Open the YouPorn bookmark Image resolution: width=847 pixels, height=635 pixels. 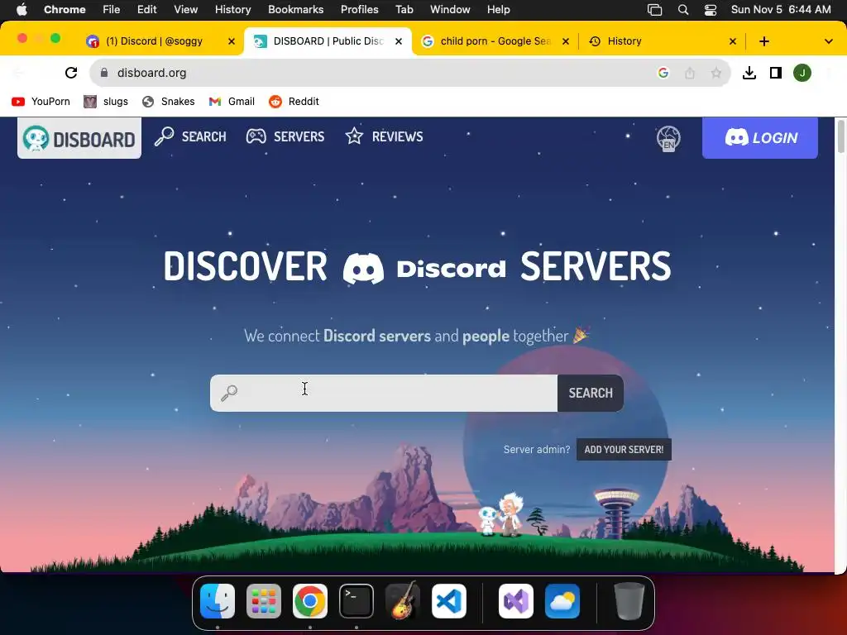[41, 102]
